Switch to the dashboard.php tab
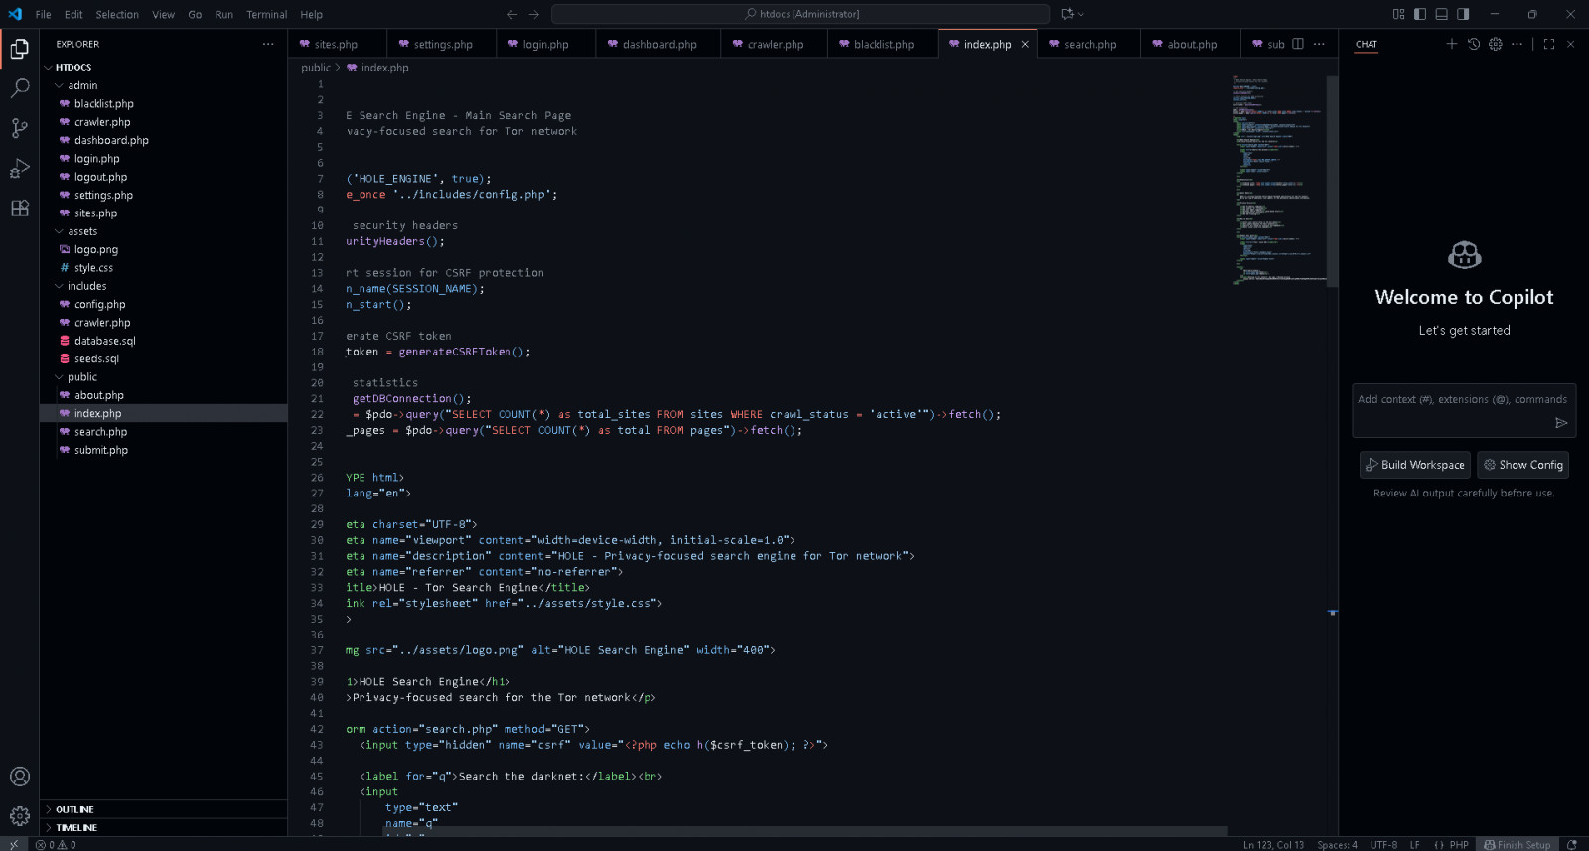1589x851 pixels. click(x=658, y=44)
